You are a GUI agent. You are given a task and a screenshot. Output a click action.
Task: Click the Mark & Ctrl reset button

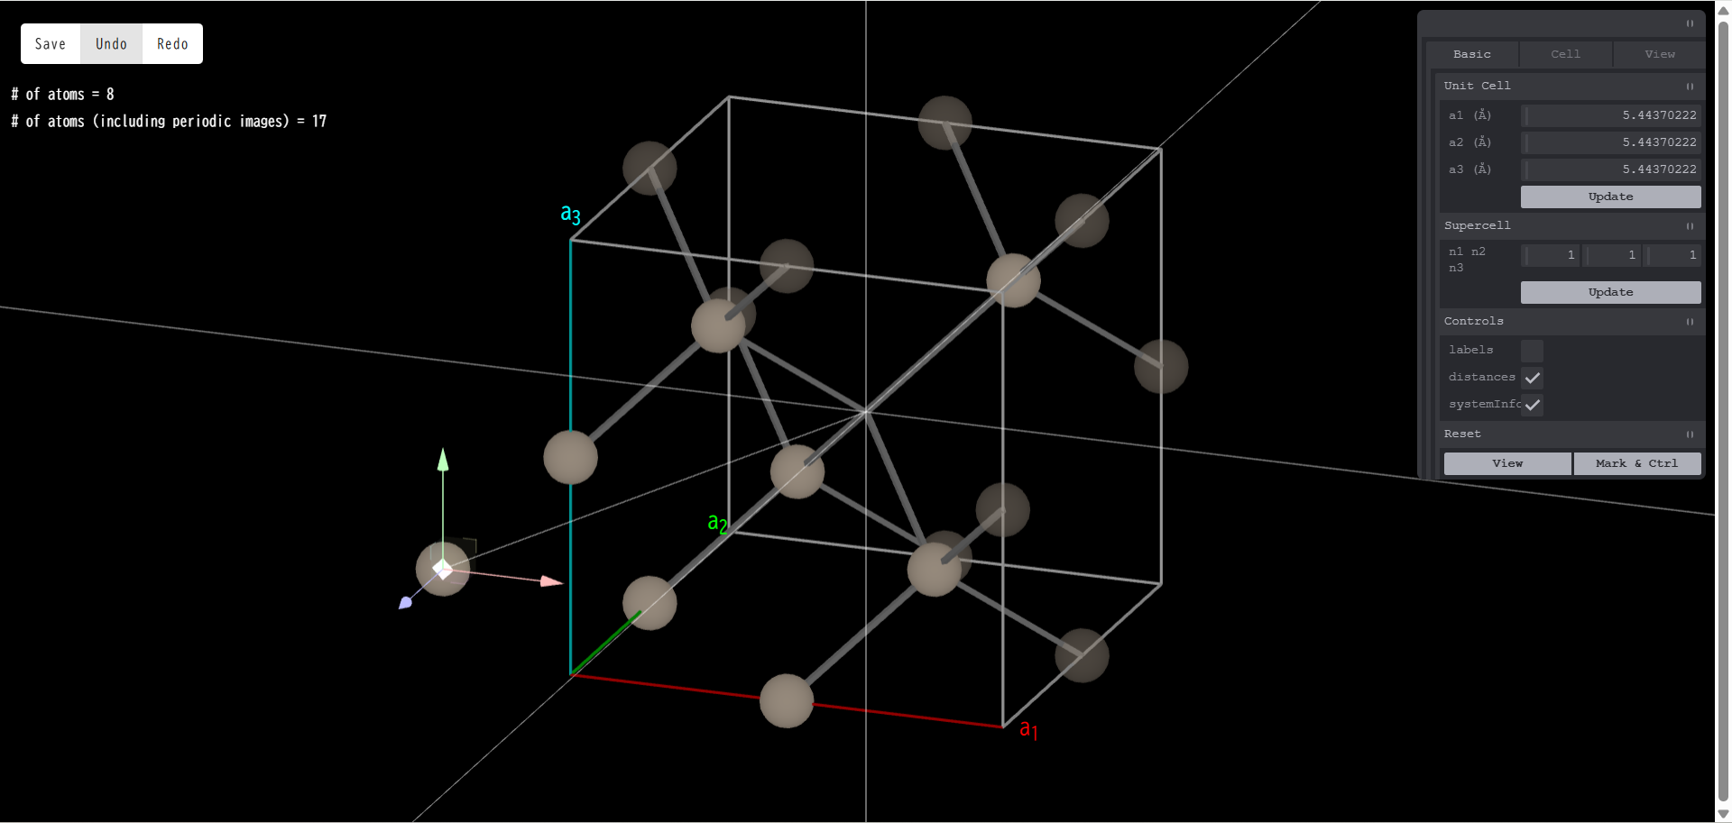(x=1637, y=463)
